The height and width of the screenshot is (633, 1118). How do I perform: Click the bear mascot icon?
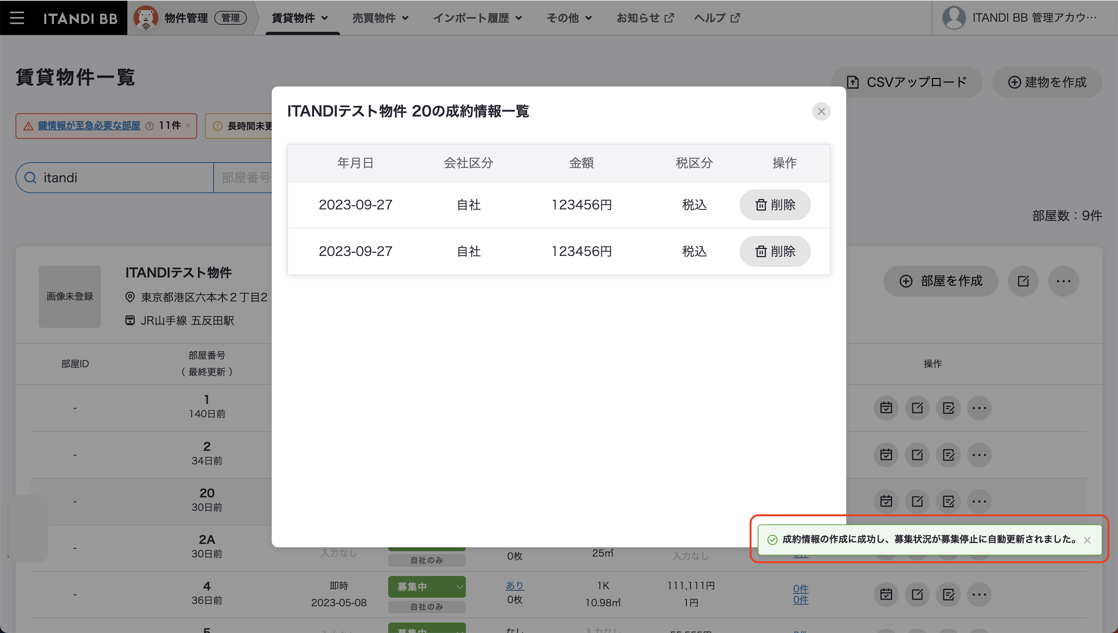tap(146, 18)
